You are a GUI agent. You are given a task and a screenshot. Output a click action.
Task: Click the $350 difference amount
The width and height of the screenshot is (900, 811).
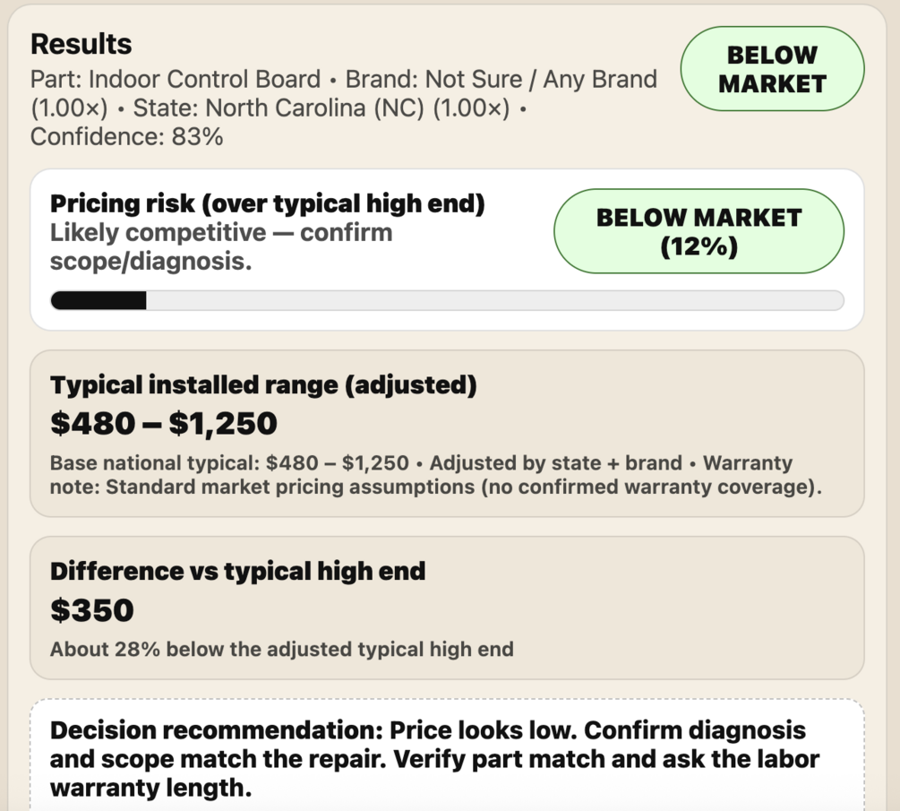pos(91,610)
